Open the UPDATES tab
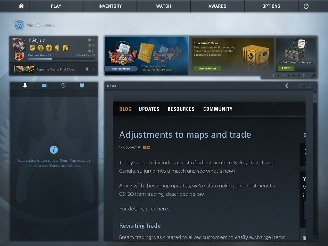328x246 pixels. click(x=149, y=109)
